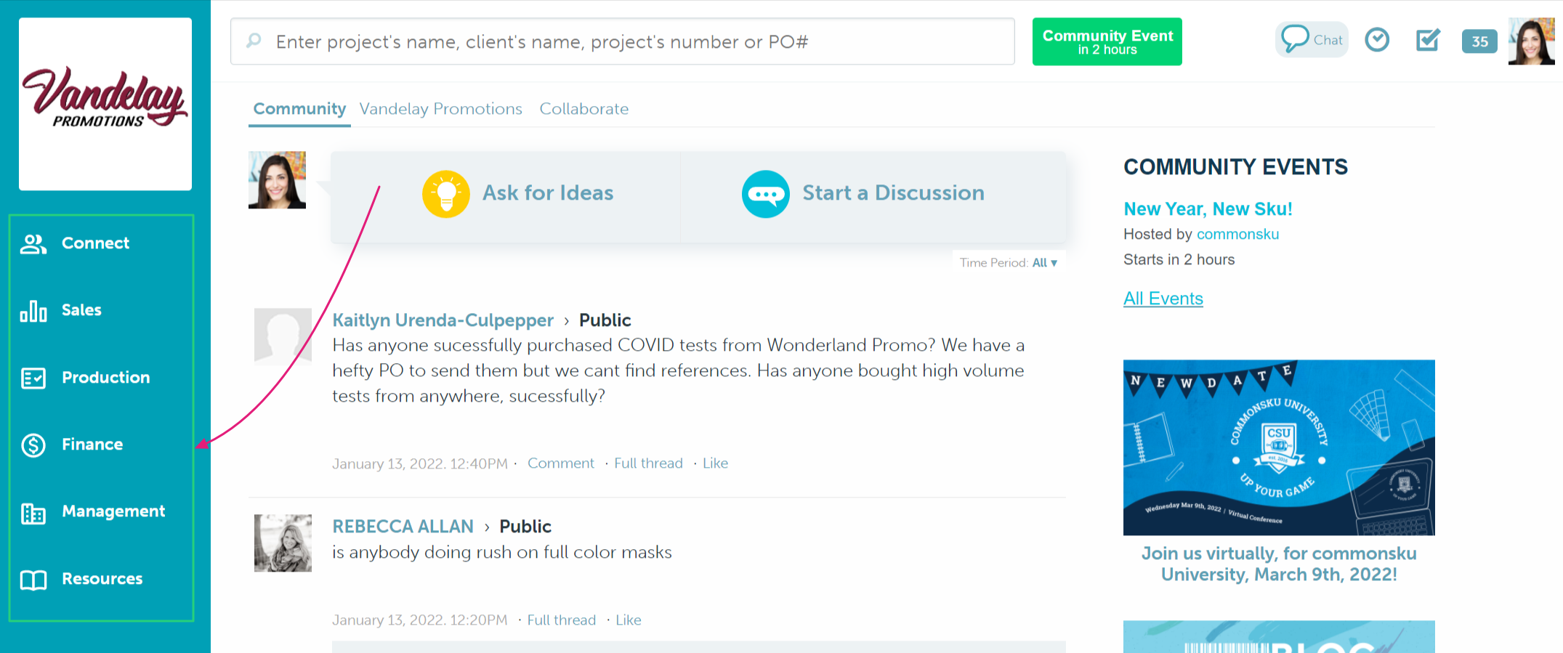Viewport: 1563px width, 653px height.
Task: Click the Vandelay Promotions logo
Action: (x=105, y=104)
